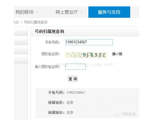The width and height of the screenshot is (167, 123).
Task: Click the 号码归属地查询 breadcrumb link
Action: click(36, 22)
